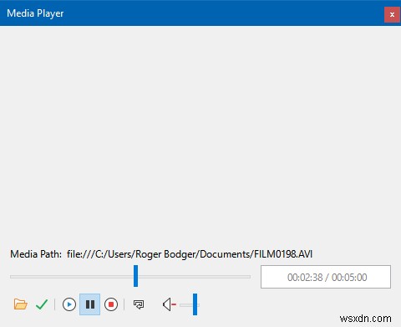Start playback with the Play button
Screen dimensions: 401x327
69,304
